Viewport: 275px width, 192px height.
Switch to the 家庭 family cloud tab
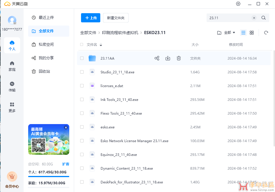pyautogui.click(x=12, y=66)
